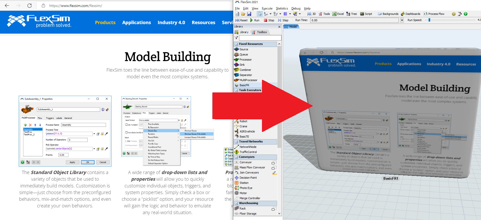The height and width of the screenshot is (220, 481).
Task: Save the model via floppy disk icon
Action: (249, 14)
